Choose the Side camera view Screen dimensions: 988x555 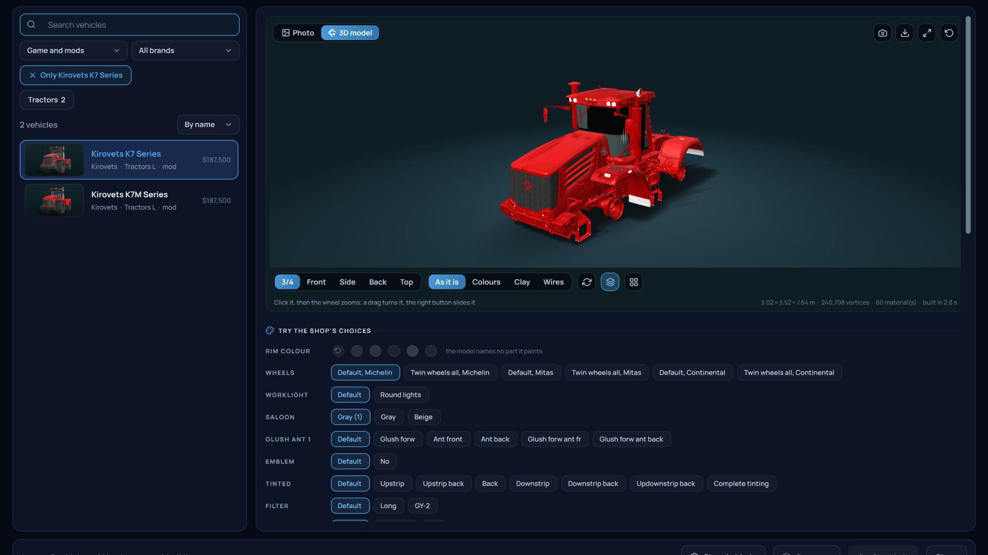click(x=347, y=282)
